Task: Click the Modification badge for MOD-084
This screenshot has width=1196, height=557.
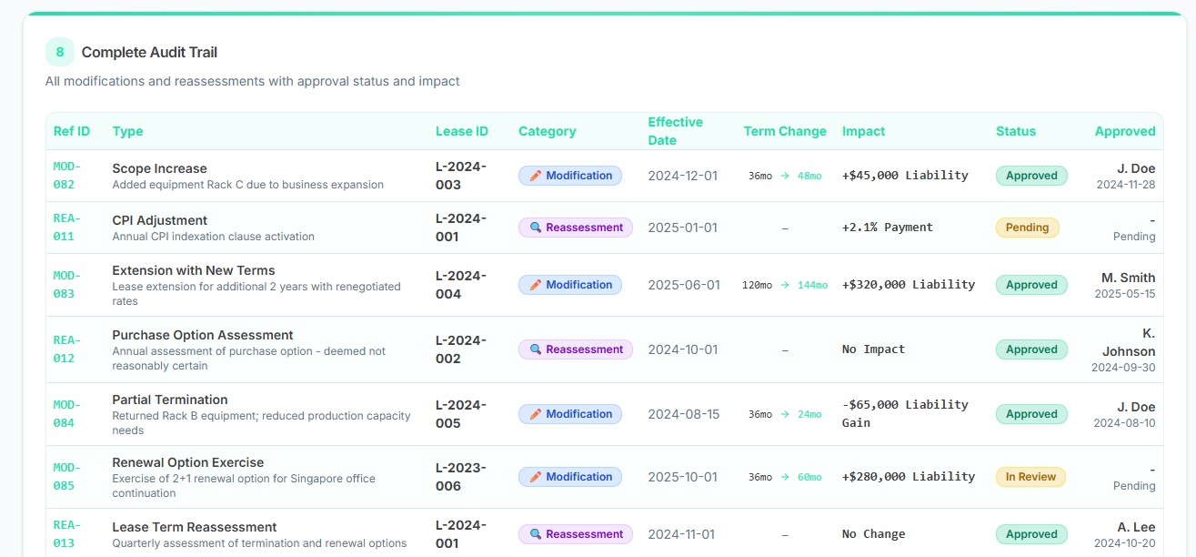Action: point(570,414)
